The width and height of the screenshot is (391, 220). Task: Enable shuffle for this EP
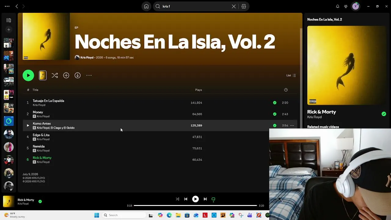[x=55, y=75]
